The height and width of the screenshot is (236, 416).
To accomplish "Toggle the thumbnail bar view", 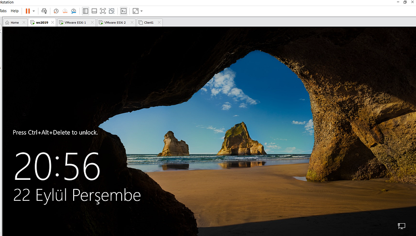I will coord(94,11).
